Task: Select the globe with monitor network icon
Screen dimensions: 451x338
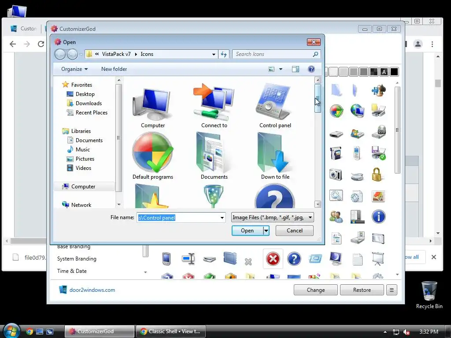Action: coord(357,111)
